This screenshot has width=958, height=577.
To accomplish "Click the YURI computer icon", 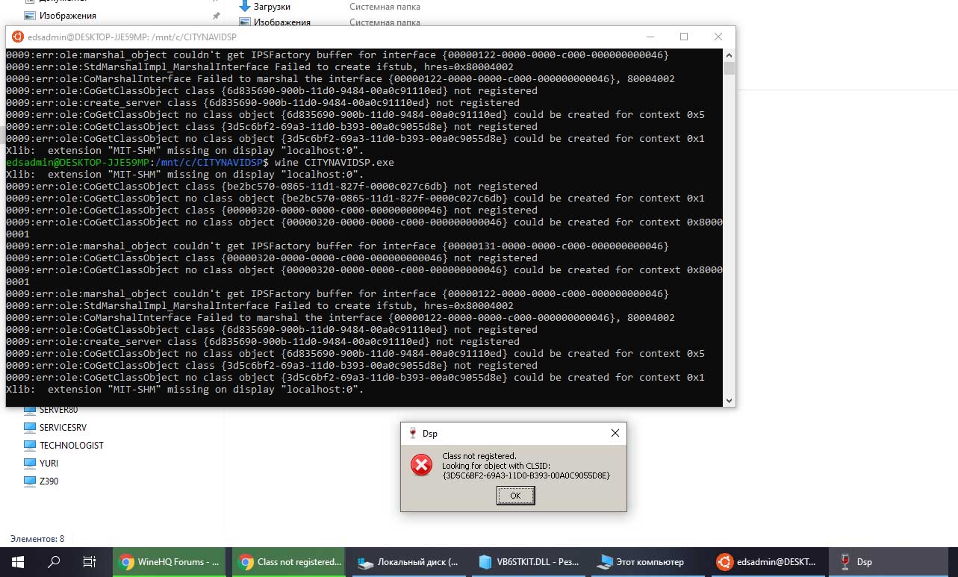I will (x=30, y=464).
